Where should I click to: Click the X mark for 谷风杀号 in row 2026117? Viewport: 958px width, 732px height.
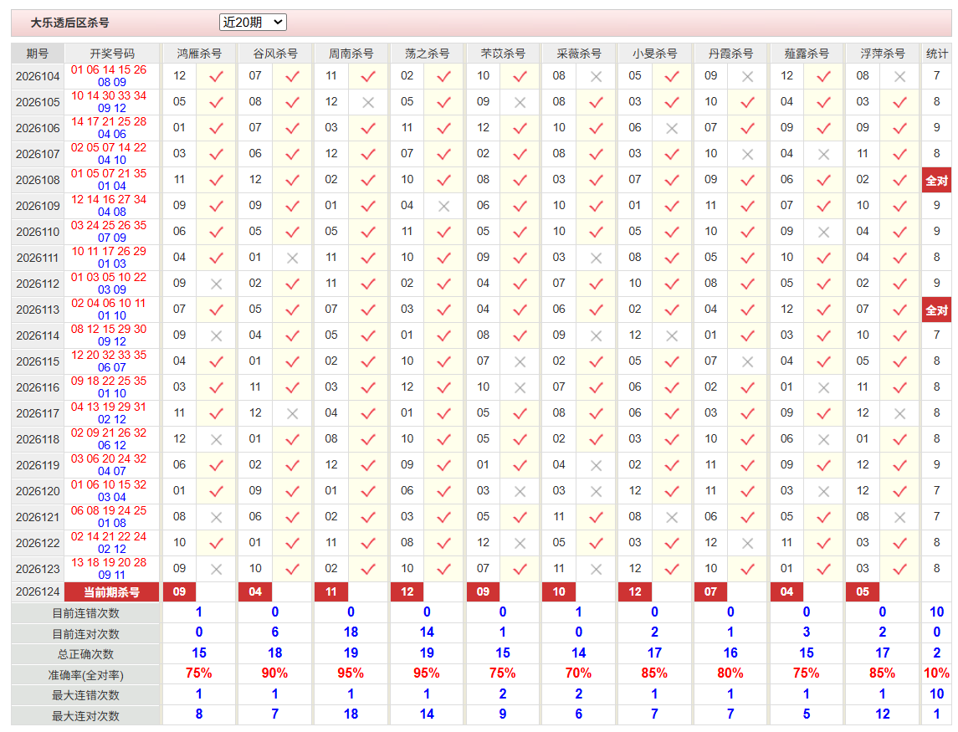coord(292,413)
